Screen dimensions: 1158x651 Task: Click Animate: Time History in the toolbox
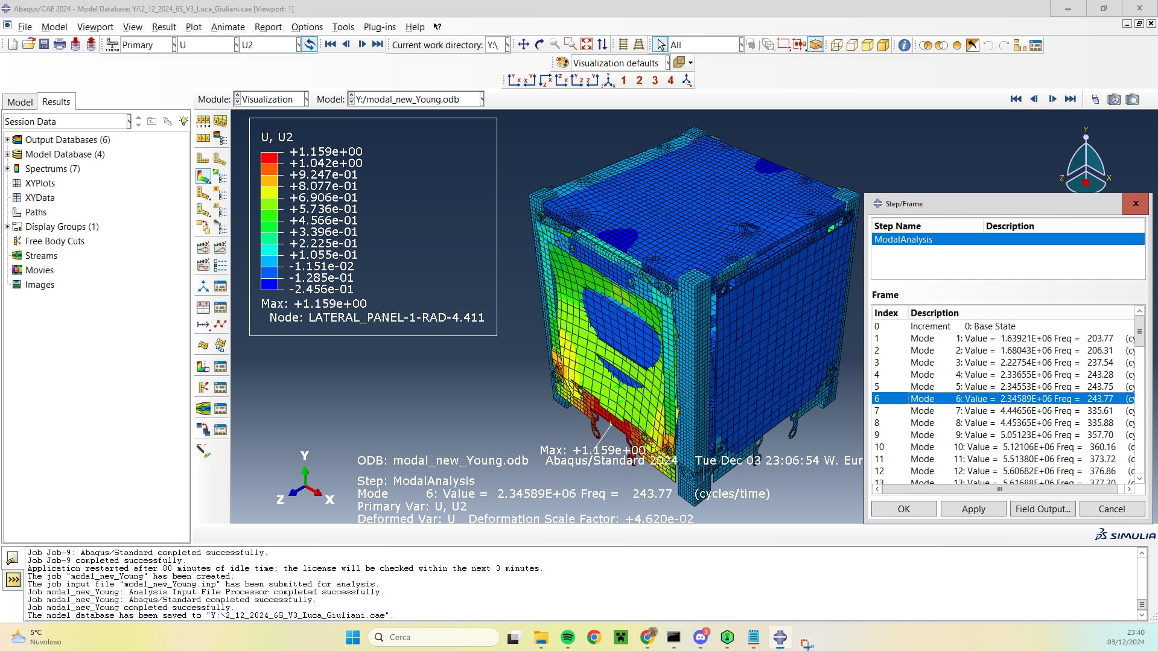coord(220,247)
